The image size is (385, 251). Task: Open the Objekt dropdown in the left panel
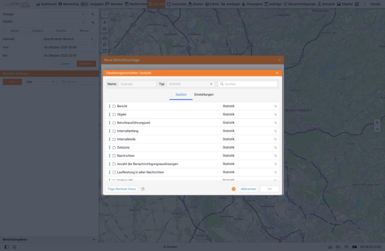[x=64, y=22]
